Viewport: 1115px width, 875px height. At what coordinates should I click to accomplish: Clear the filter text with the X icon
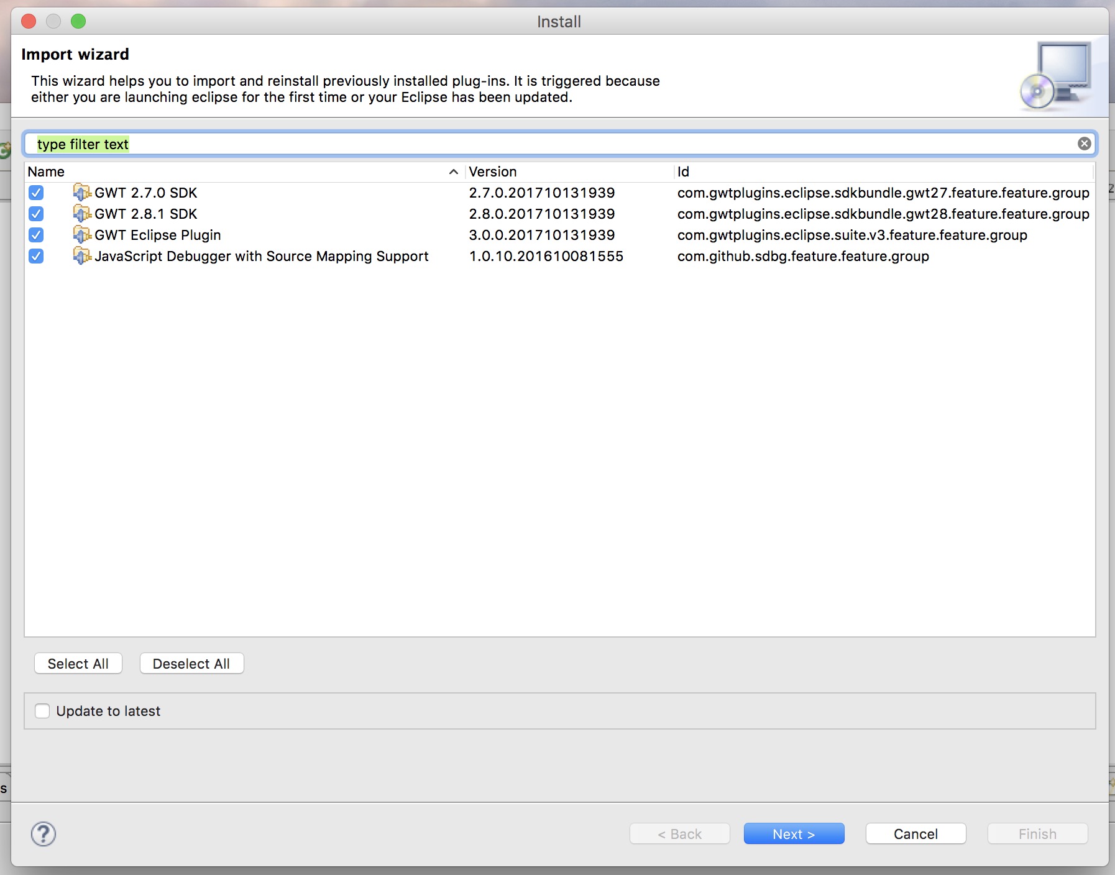pos(1084,144)
